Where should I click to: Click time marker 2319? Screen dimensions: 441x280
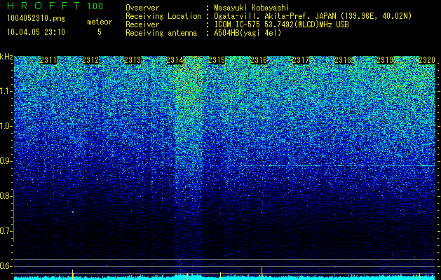point(385,60)
